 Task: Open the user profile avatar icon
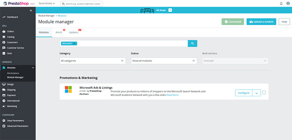[x=288, y=4]
